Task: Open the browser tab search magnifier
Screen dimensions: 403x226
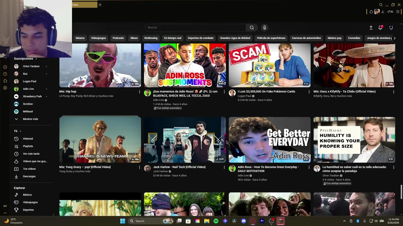Action: click(x=381, y=5)
